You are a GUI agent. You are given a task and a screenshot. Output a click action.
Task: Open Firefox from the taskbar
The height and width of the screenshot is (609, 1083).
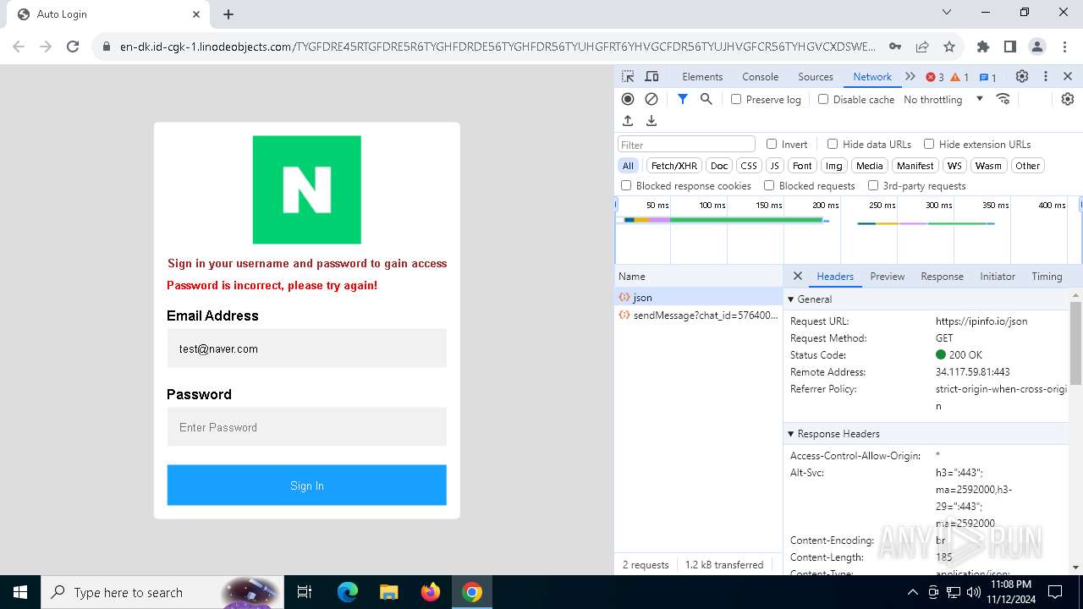(x=430, y=592)
